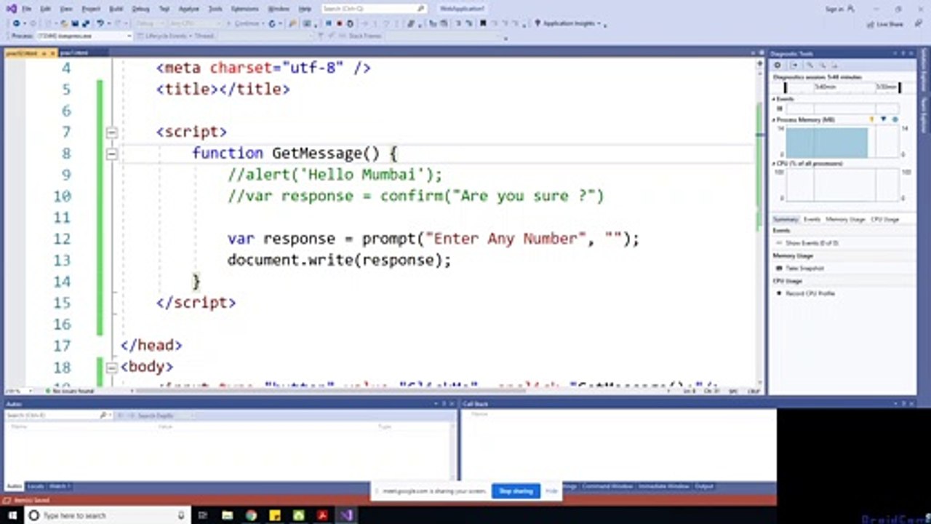Image resolution: width=931 pixels, height=524 pixels.
Task: Click the browser refresh toolbar icon
Action: click(272, 23)
